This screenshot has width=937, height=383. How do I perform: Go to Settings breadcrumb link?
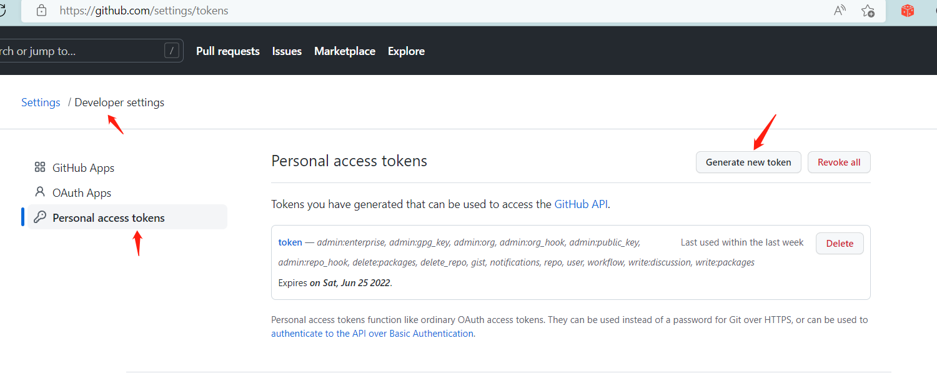(41, 102)
